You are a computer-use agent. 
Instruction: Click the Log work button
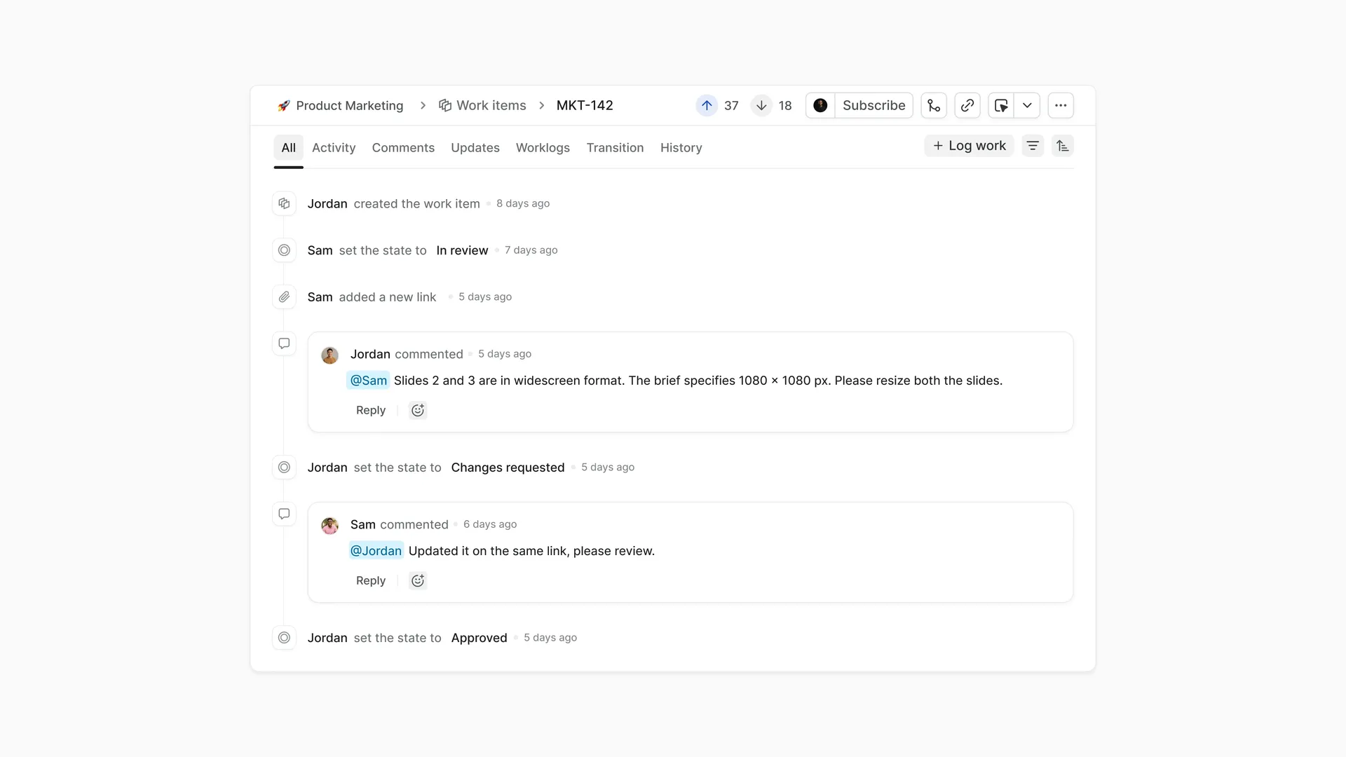click(x=969, y=146)
